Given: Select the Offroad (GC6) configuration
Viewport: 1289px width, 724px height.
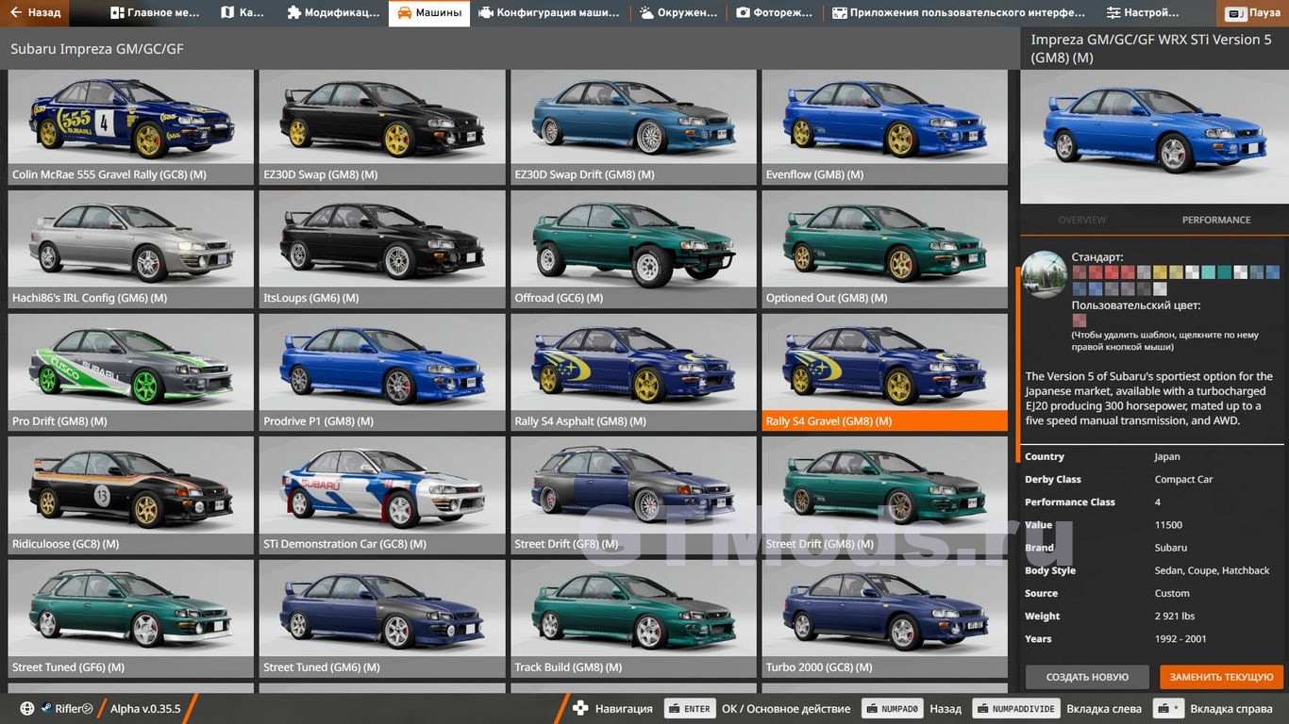Looking at the screenshot, I should pos(634,250).
